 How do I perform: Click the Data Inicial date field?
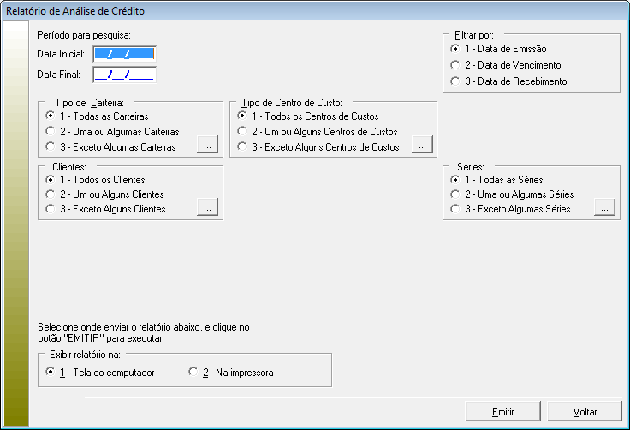124,54
